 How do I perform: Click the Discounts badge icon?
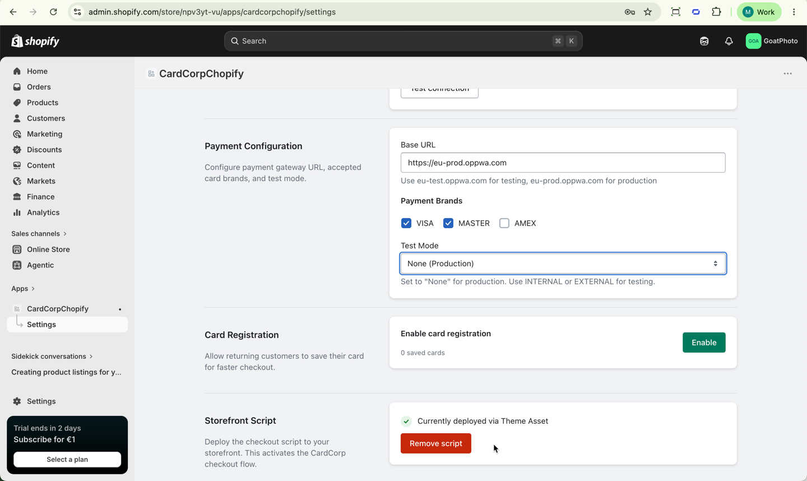click(17, 150)
